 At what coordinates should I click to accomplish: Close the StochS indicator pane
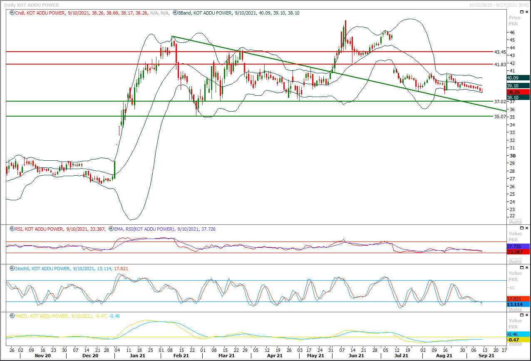527,268
